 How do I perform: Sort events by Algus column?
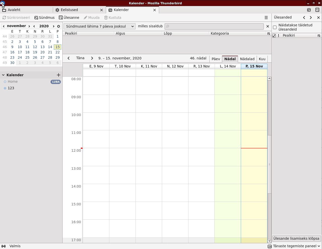point(137,33)
